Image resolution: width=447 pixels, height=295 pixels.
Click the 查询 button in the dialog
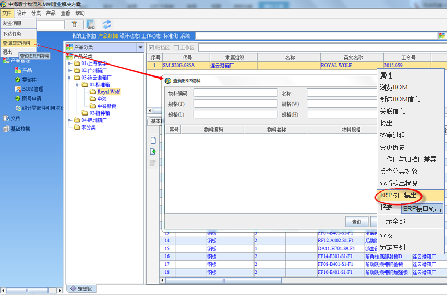356,222
